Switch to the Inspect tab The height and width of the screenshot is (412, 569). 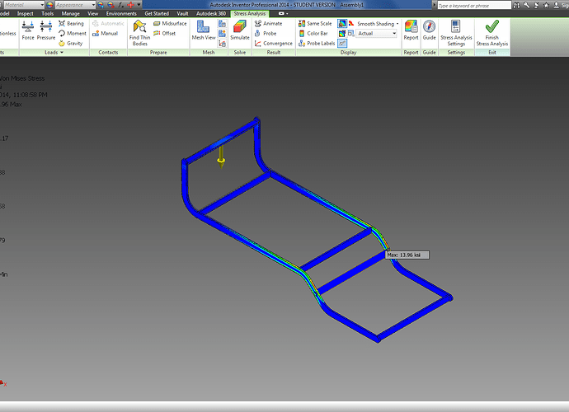pyautogui.click(x=25, y=13)
